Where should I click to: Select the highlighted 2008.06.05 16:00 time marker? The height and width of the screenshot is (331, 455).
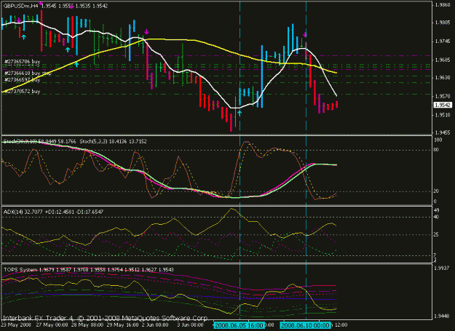tap(239, 325)
